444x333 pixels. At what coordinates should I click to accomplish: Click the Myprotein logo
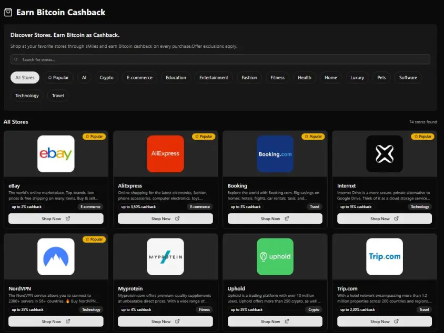pos(165,257)
